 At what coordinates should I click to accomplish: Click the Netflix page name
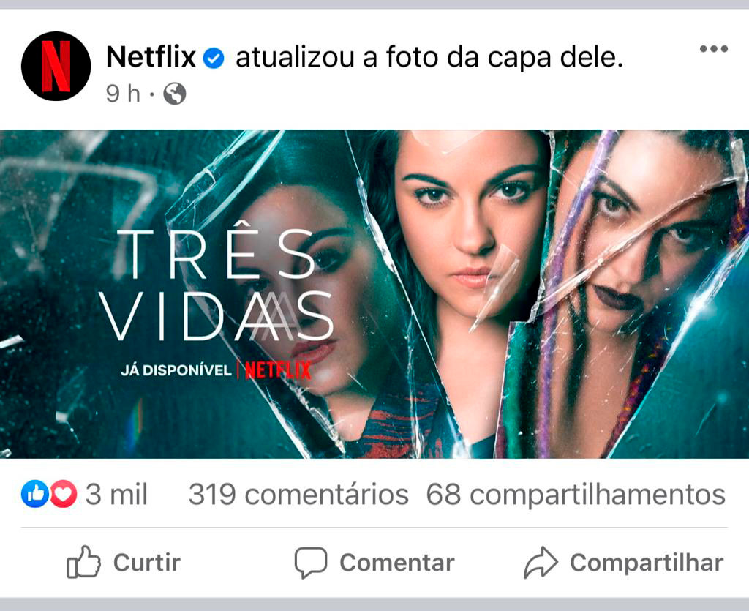tap(151, 57)
